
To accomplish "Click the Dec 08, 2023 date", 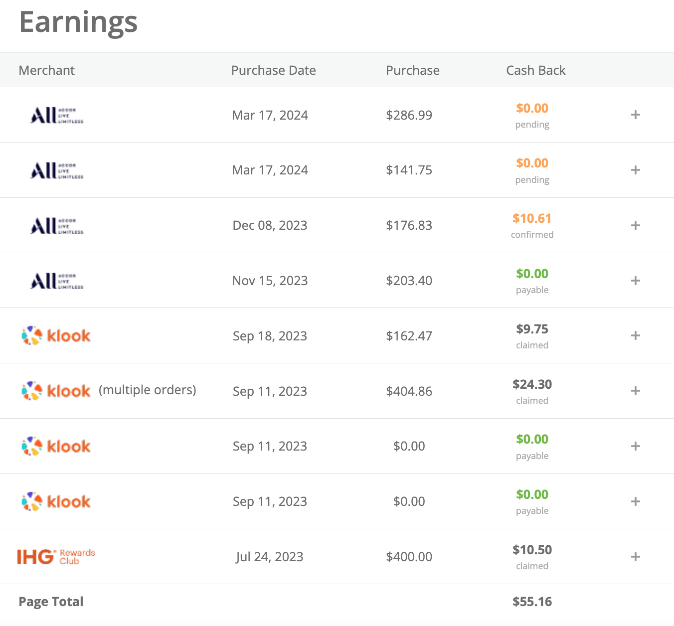I will click(270, 225).
